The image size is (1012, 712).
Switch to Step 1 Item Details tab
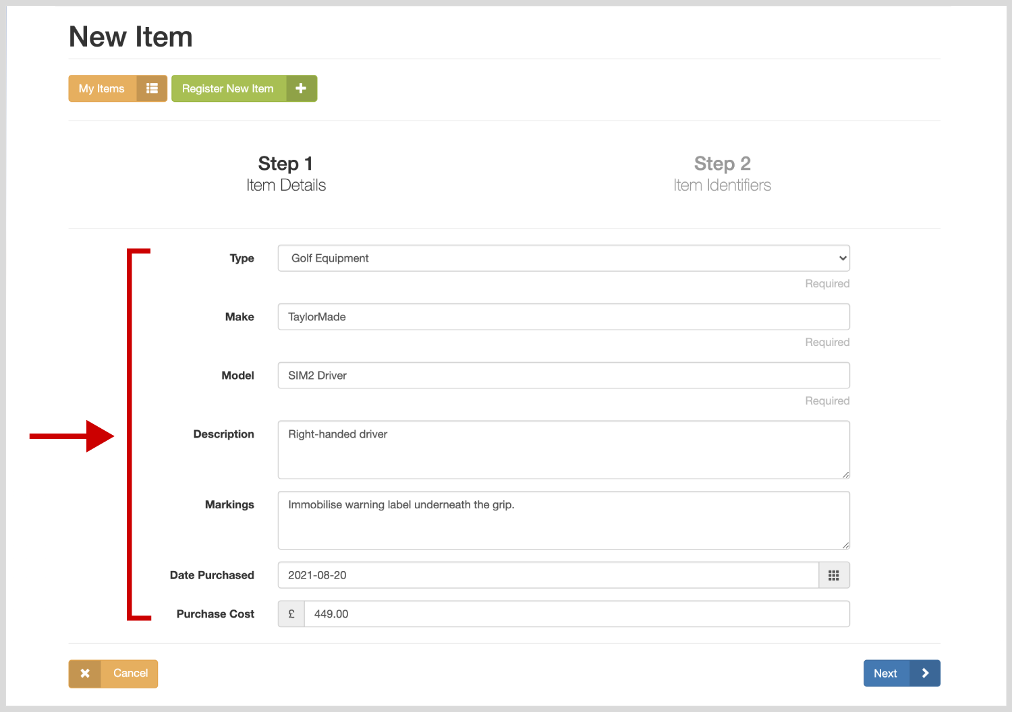point(285,174)
